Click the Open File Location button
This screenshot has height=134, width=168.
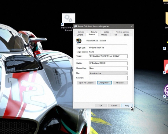coord(86,83)
